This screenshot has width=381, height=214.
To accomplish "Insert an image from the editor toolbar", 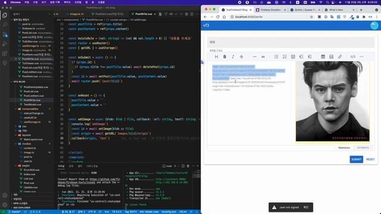I will point(331,56).
